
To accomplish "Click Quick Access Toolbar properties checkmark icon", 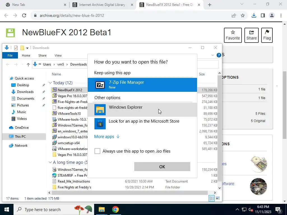I will 16,48.
